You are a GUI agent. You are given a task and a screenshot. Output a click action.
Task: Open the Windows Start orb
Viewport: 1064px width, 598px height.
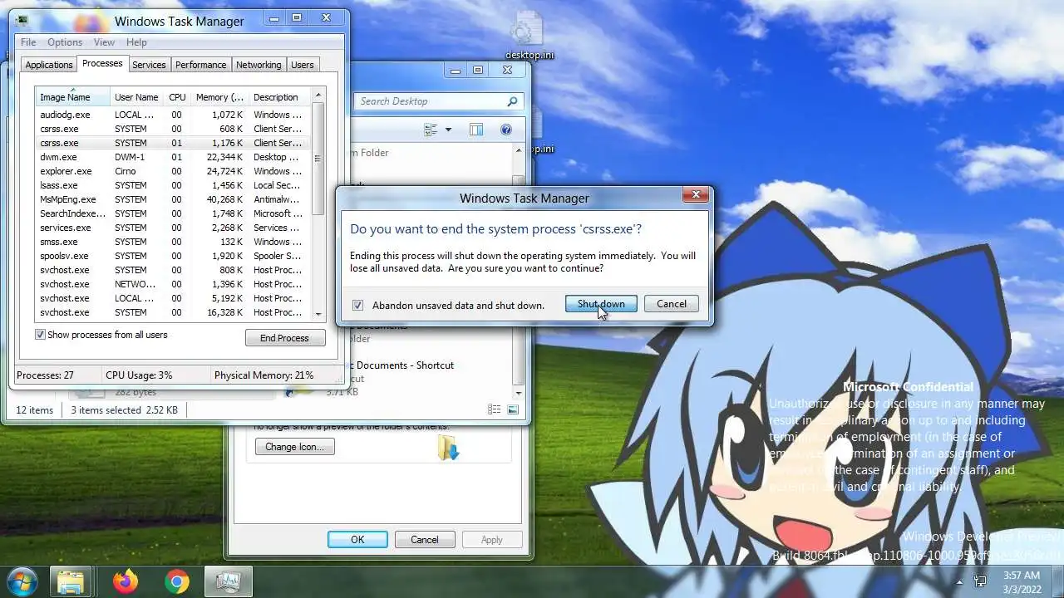point(22,581)
